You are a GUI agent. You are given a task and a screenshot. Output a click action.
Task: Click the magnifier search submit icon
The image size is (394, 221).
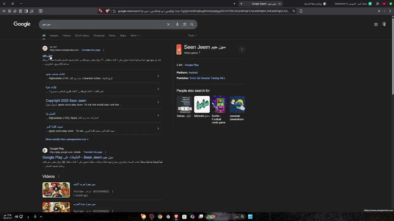pos(192,24)
